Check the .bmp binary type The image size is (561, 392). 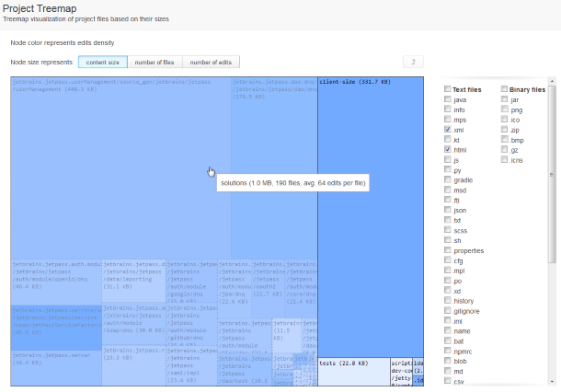coord(505,139)
